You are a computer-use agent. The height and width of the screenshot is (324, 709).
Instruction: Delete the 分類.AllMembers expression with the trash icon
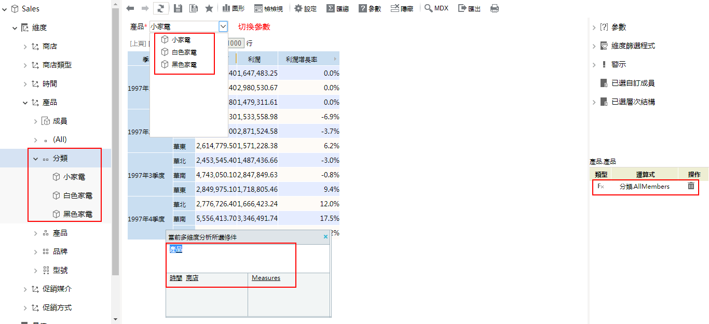[691, 186]
